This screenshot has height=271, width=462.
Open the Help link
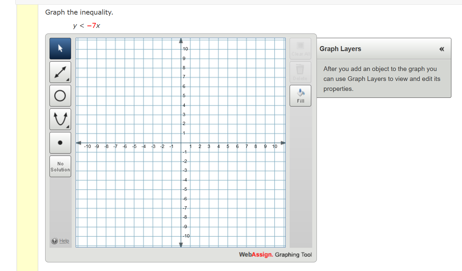pyautogui.click(x=64, y=241)
